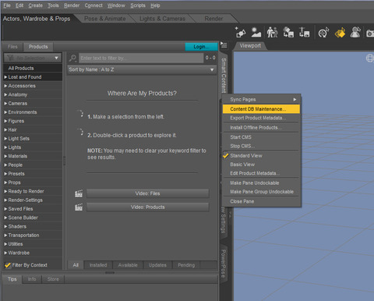The height and width of the screenshot is (301, 374).
Task: Open the Render menu in menu bar
Action: click(x=72, y=5)
